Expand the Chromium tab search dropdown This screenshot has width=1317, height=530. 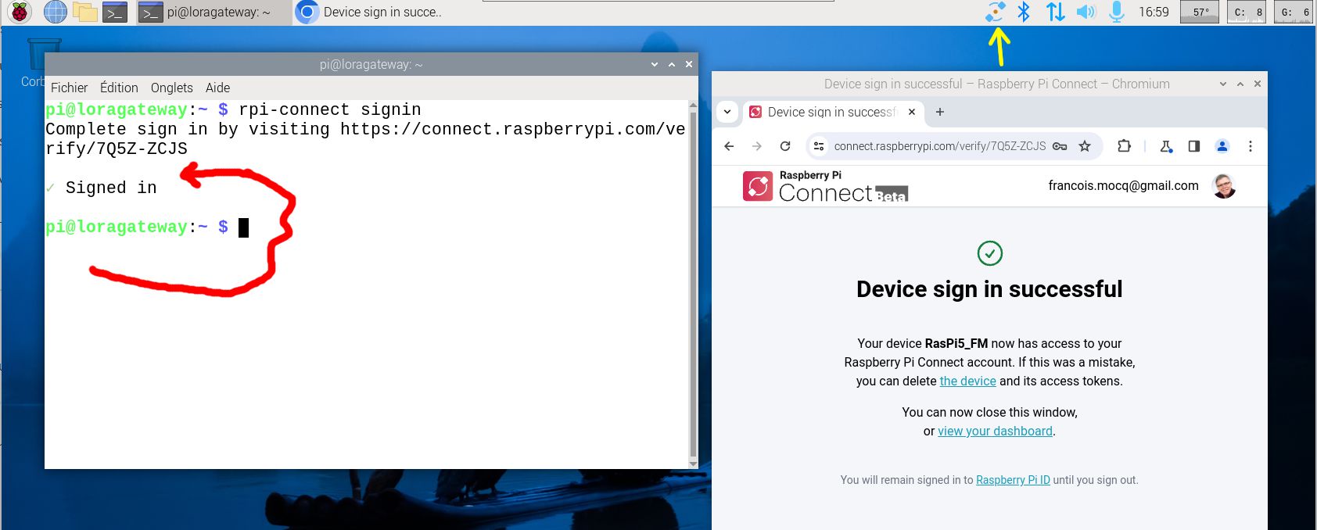[x=727, y=112]
